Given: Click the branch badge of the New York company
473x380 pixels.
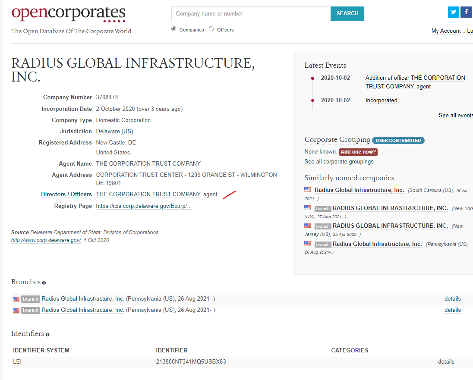Looking at the screenshot, I should (323, 208).
